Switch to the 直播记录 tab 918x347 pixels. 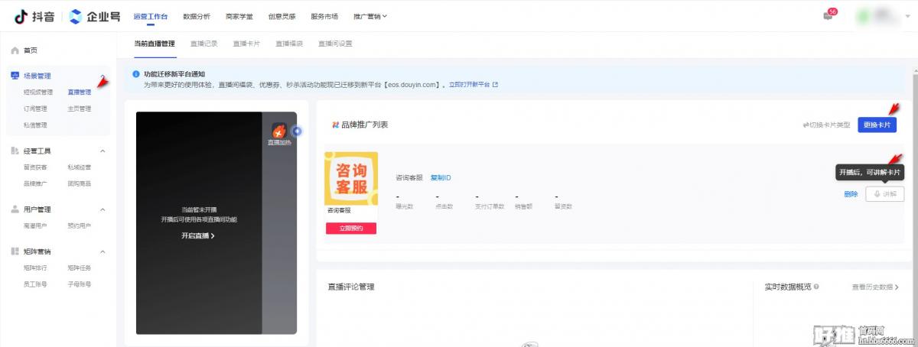point(203,44)
